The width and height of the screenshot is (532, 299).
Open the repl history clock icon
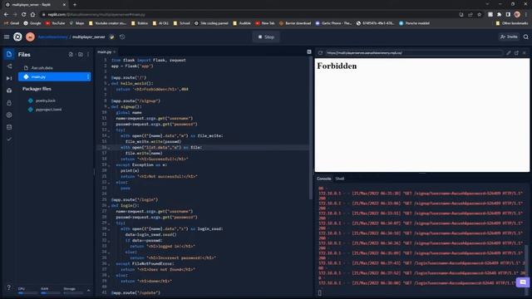pyautogui.click(x=122, y=37)
